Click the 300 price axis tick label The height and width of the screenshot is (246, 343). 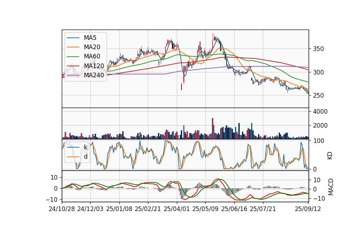pos(318,72)
